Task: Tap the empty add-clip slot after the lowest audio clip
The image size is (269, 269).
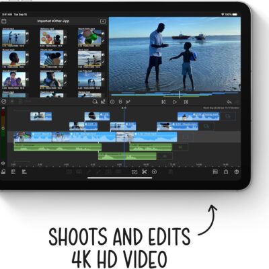Action: [x=165, y=156]
